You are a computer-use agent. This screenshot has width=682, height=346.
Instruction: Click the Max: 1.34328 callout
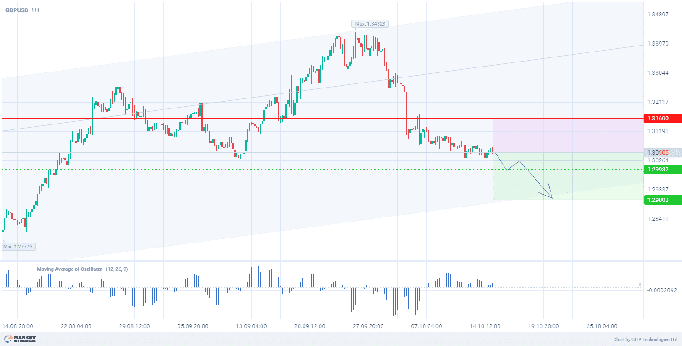(370, 24)
